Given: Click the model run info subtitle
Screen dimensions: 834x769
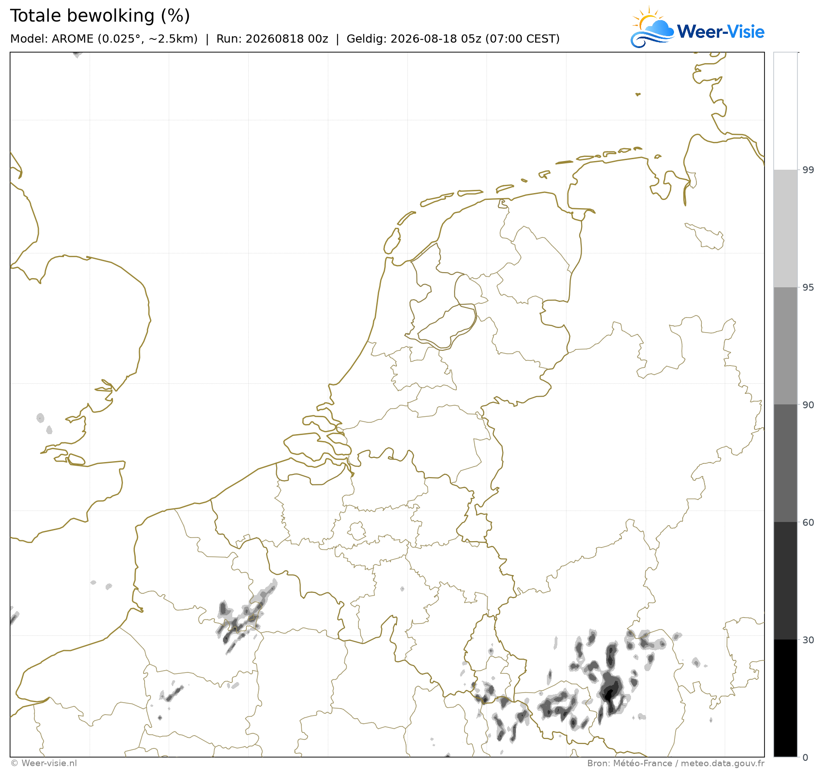Looking at the screenshot, I should [x=285, y=39].
